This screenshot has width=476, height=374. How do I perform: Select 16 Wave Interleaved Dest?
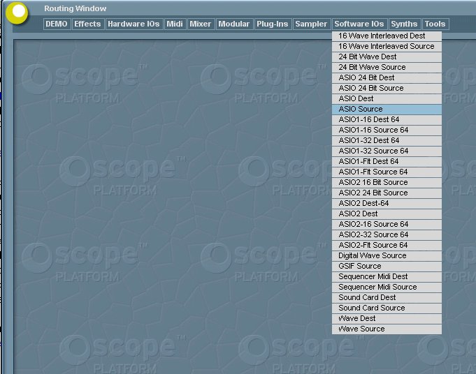point(387,36)
